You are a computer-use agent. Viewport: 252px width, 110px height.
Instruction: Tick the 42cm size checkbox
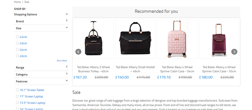17,37
